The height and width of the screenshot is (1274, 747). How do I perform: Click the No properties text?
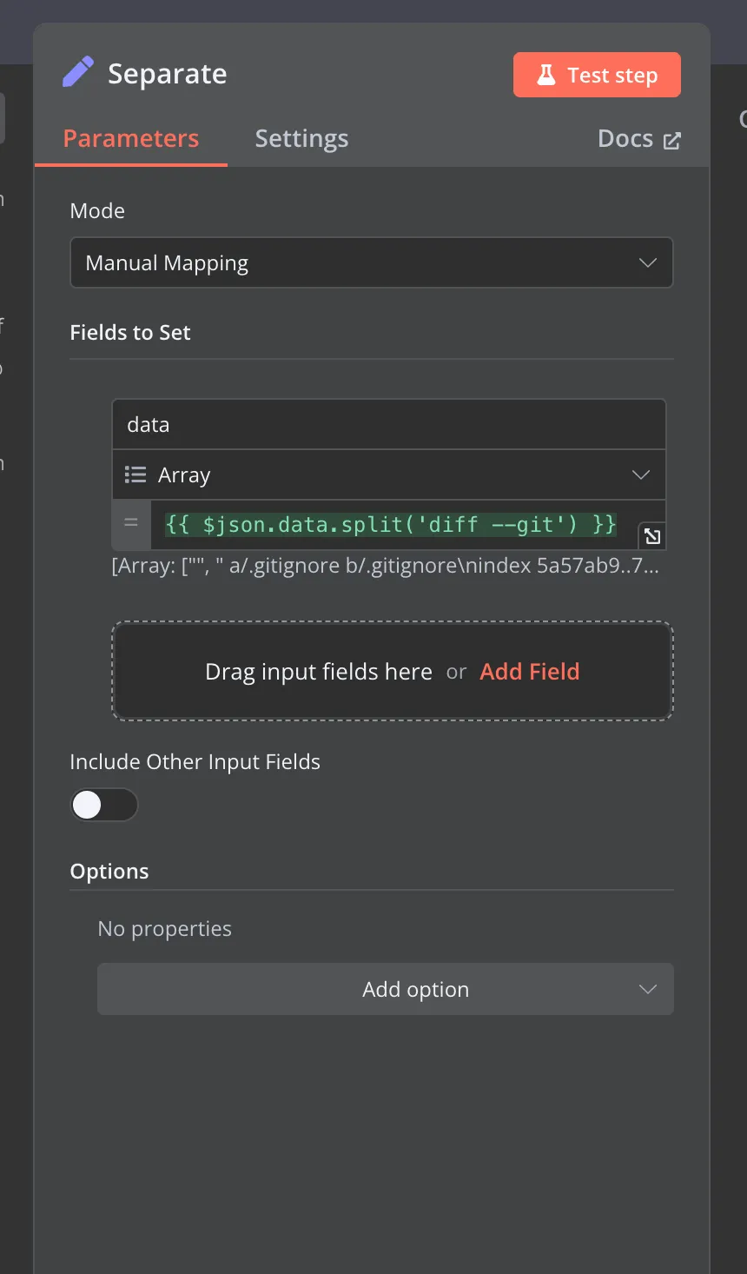pyautogui.click(x=165, y=929)
